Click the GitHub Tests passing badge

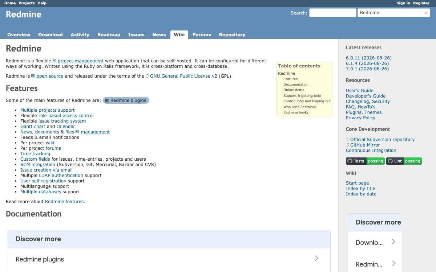365,161
